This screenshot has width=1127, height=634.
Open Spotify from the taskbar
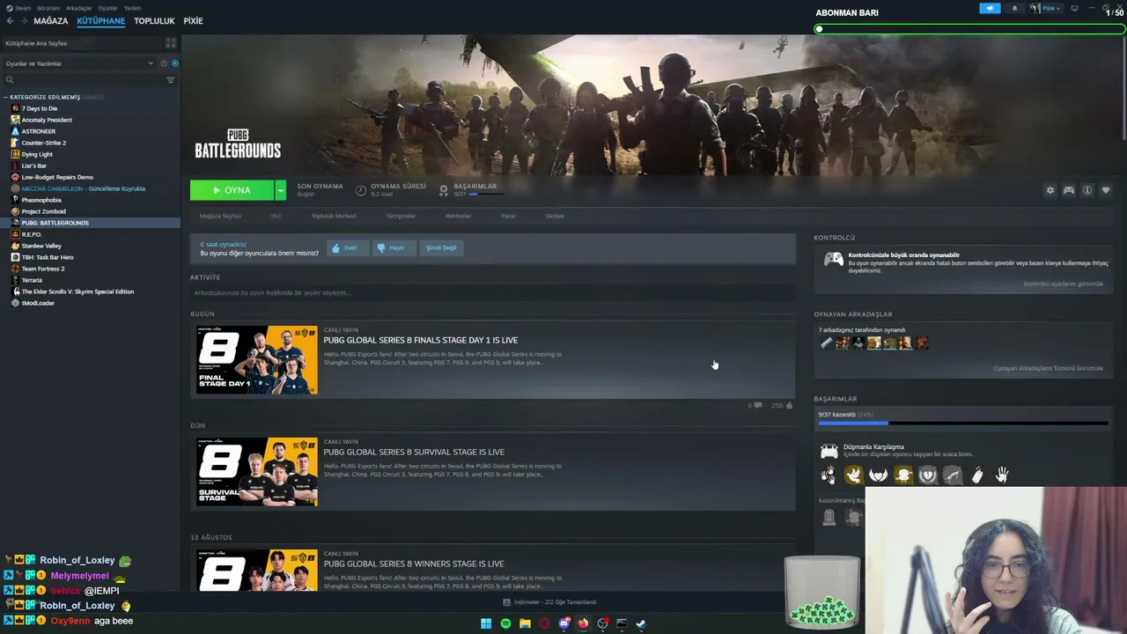(x=505, y=623)
